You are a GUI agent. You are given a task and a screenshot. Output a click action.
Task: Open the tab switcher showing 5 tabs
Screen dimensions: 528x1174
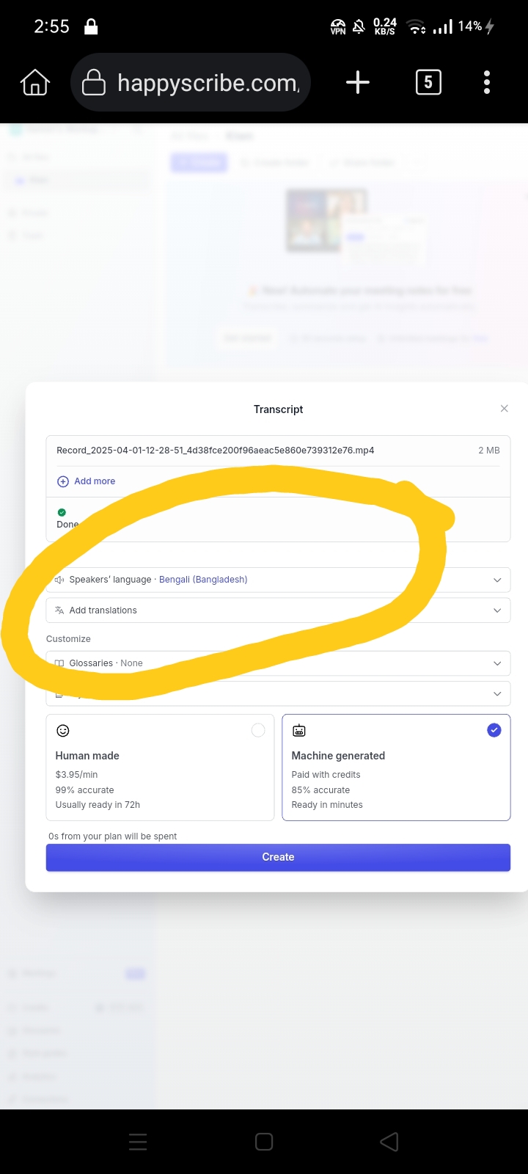pyautogui.click(x=428, y=82)
